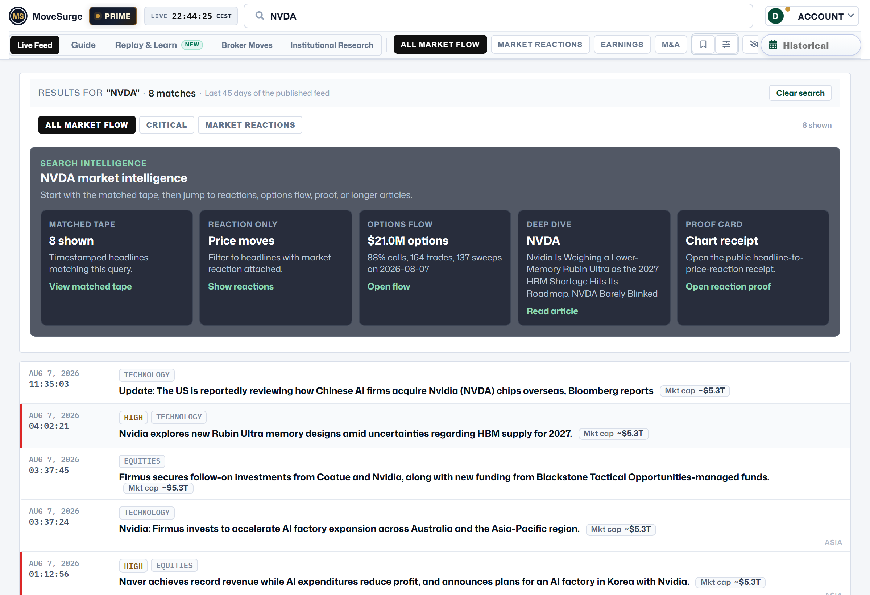Click Open flow link
The image size is (870, 595).
[389, 286]
